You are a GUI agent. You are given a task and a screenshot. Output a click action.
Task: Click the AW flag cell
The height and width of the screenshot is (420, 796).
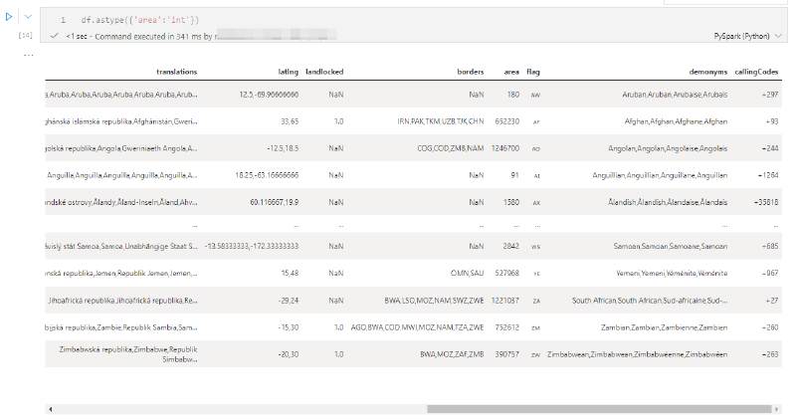[x=535, y=95]
